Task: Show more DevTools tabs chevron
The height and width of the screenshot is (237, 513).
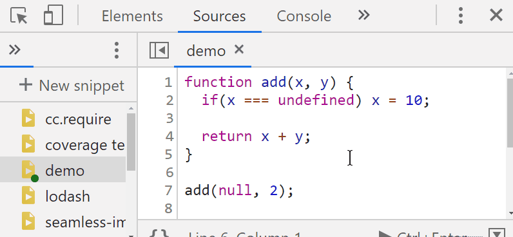Action: tap(363, 15)
